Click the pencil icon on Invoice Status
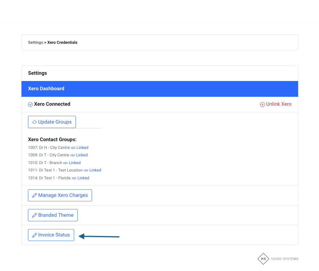The width and height of the screenshot is (319, 271). (x=35, y=235)
